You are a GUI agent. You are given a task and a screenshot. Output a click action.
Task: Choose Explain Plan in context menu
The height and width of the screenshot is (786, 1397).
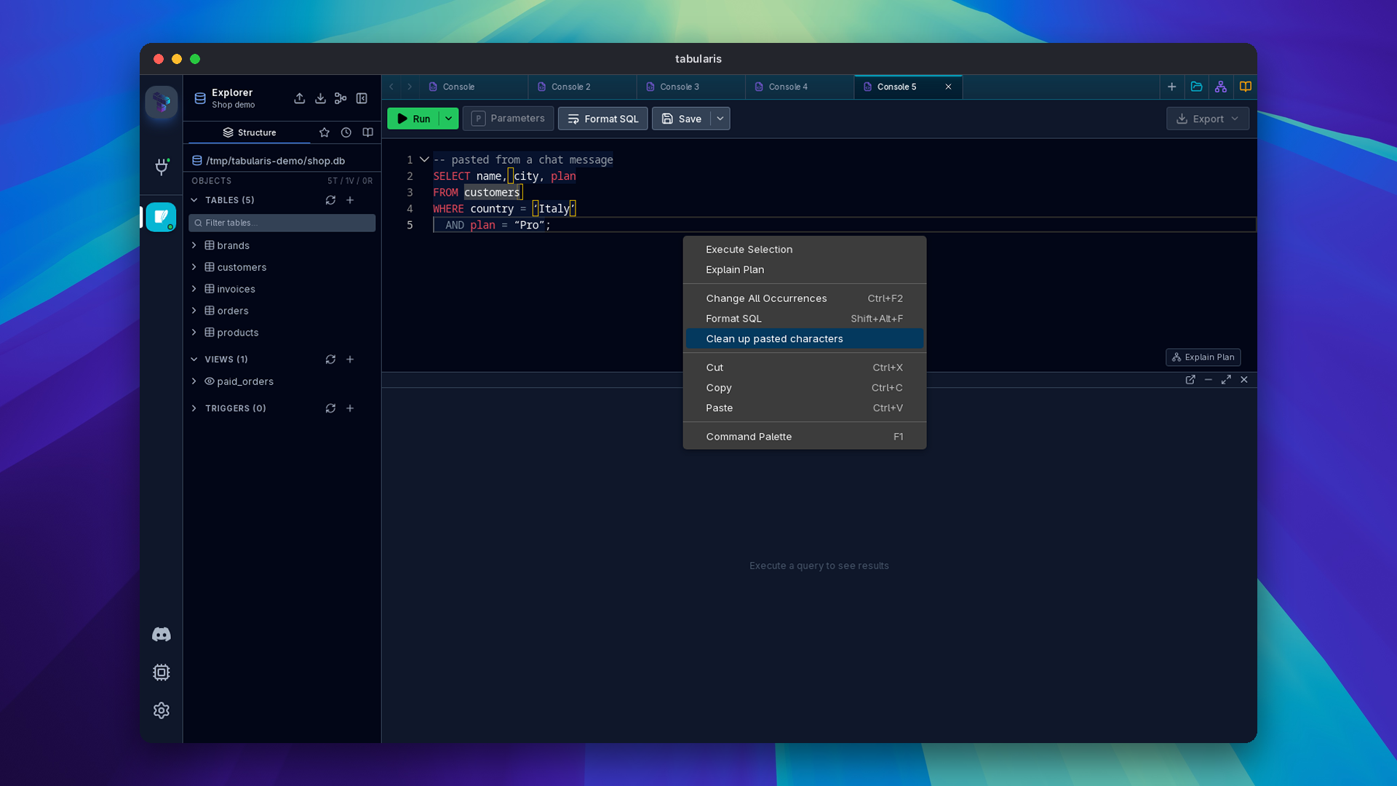804,270
